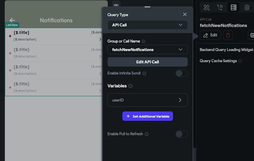The width and height of the screenshot is (254, 161).
Task: Delete the fetchNewNotfications query with trash icon
Action: (228, 35)
